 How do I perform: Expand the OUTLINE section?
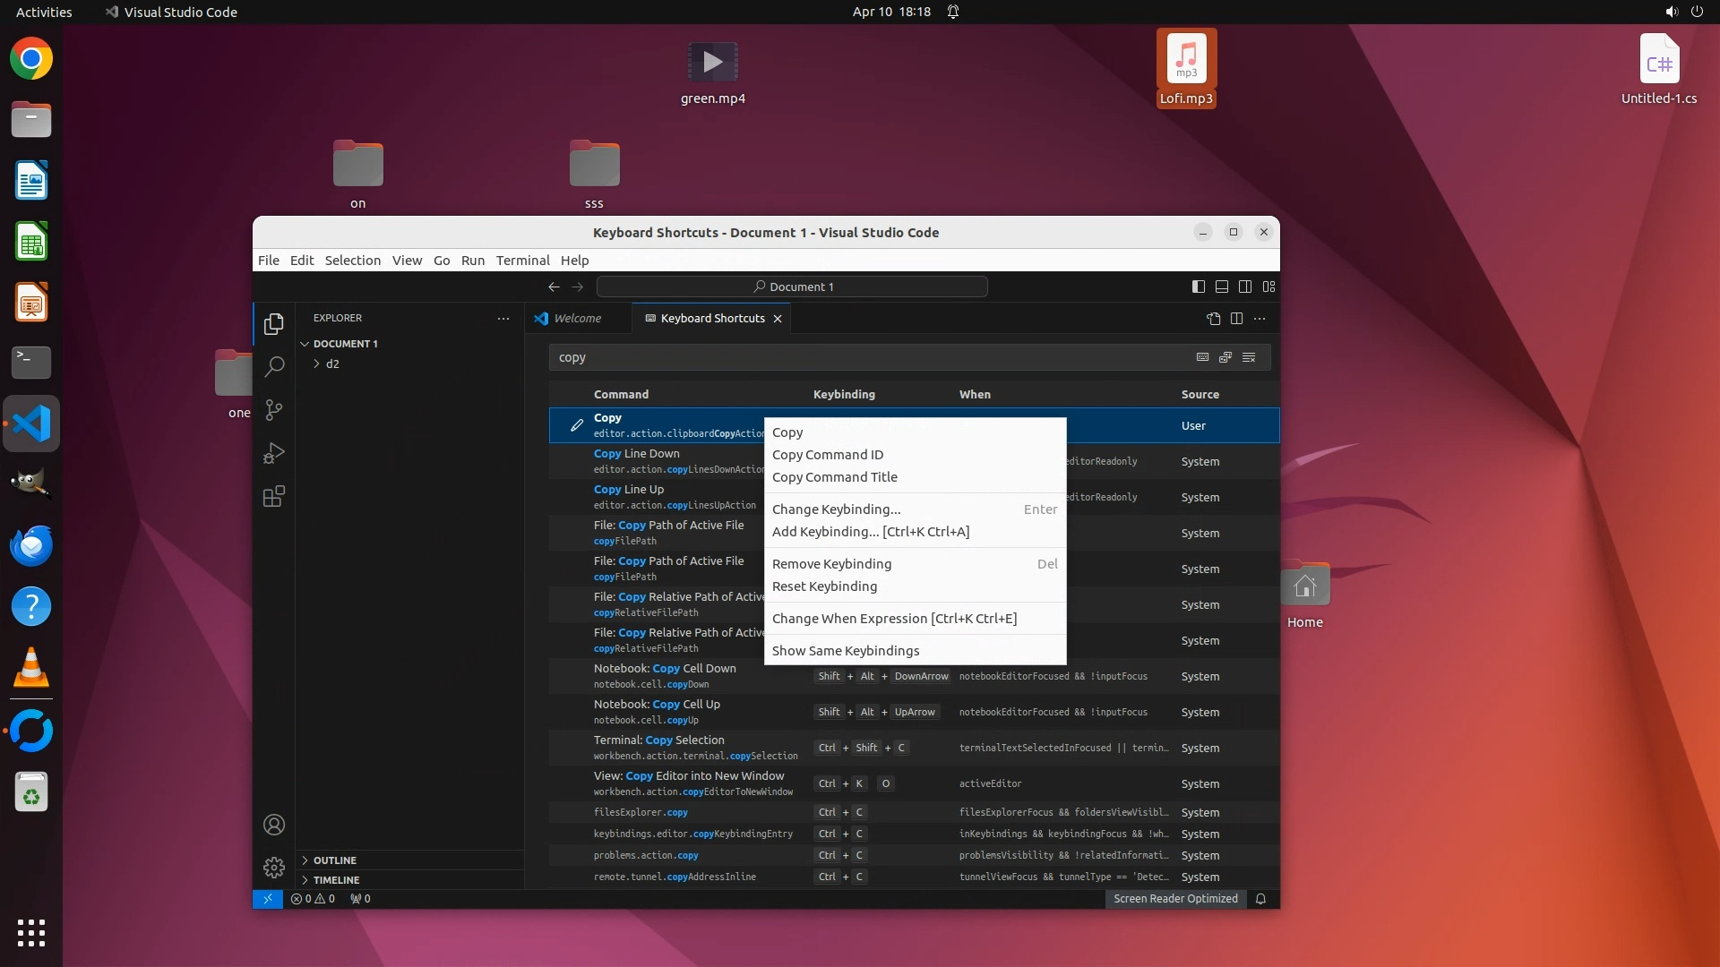pyautogui.click(x=334, y=860)
